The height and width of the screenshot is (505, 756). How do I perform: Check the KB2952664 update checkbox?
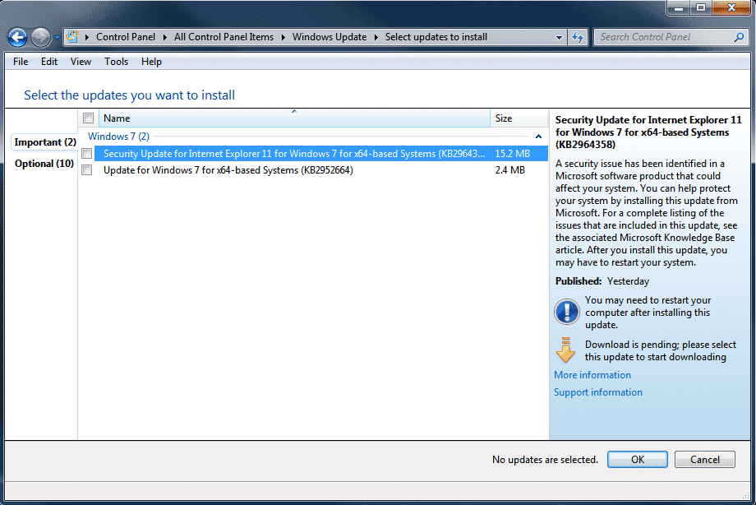click(x=87, y=170)
